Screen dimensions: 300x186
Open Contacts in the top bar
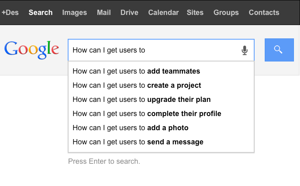coord(264,13)
